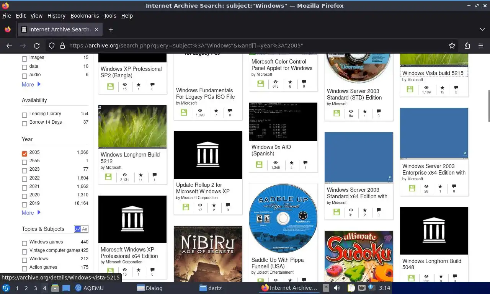The image size is (490, 294).
Task: Click software icon on Server 2003 STD Edition card
Action: [336, 113]
